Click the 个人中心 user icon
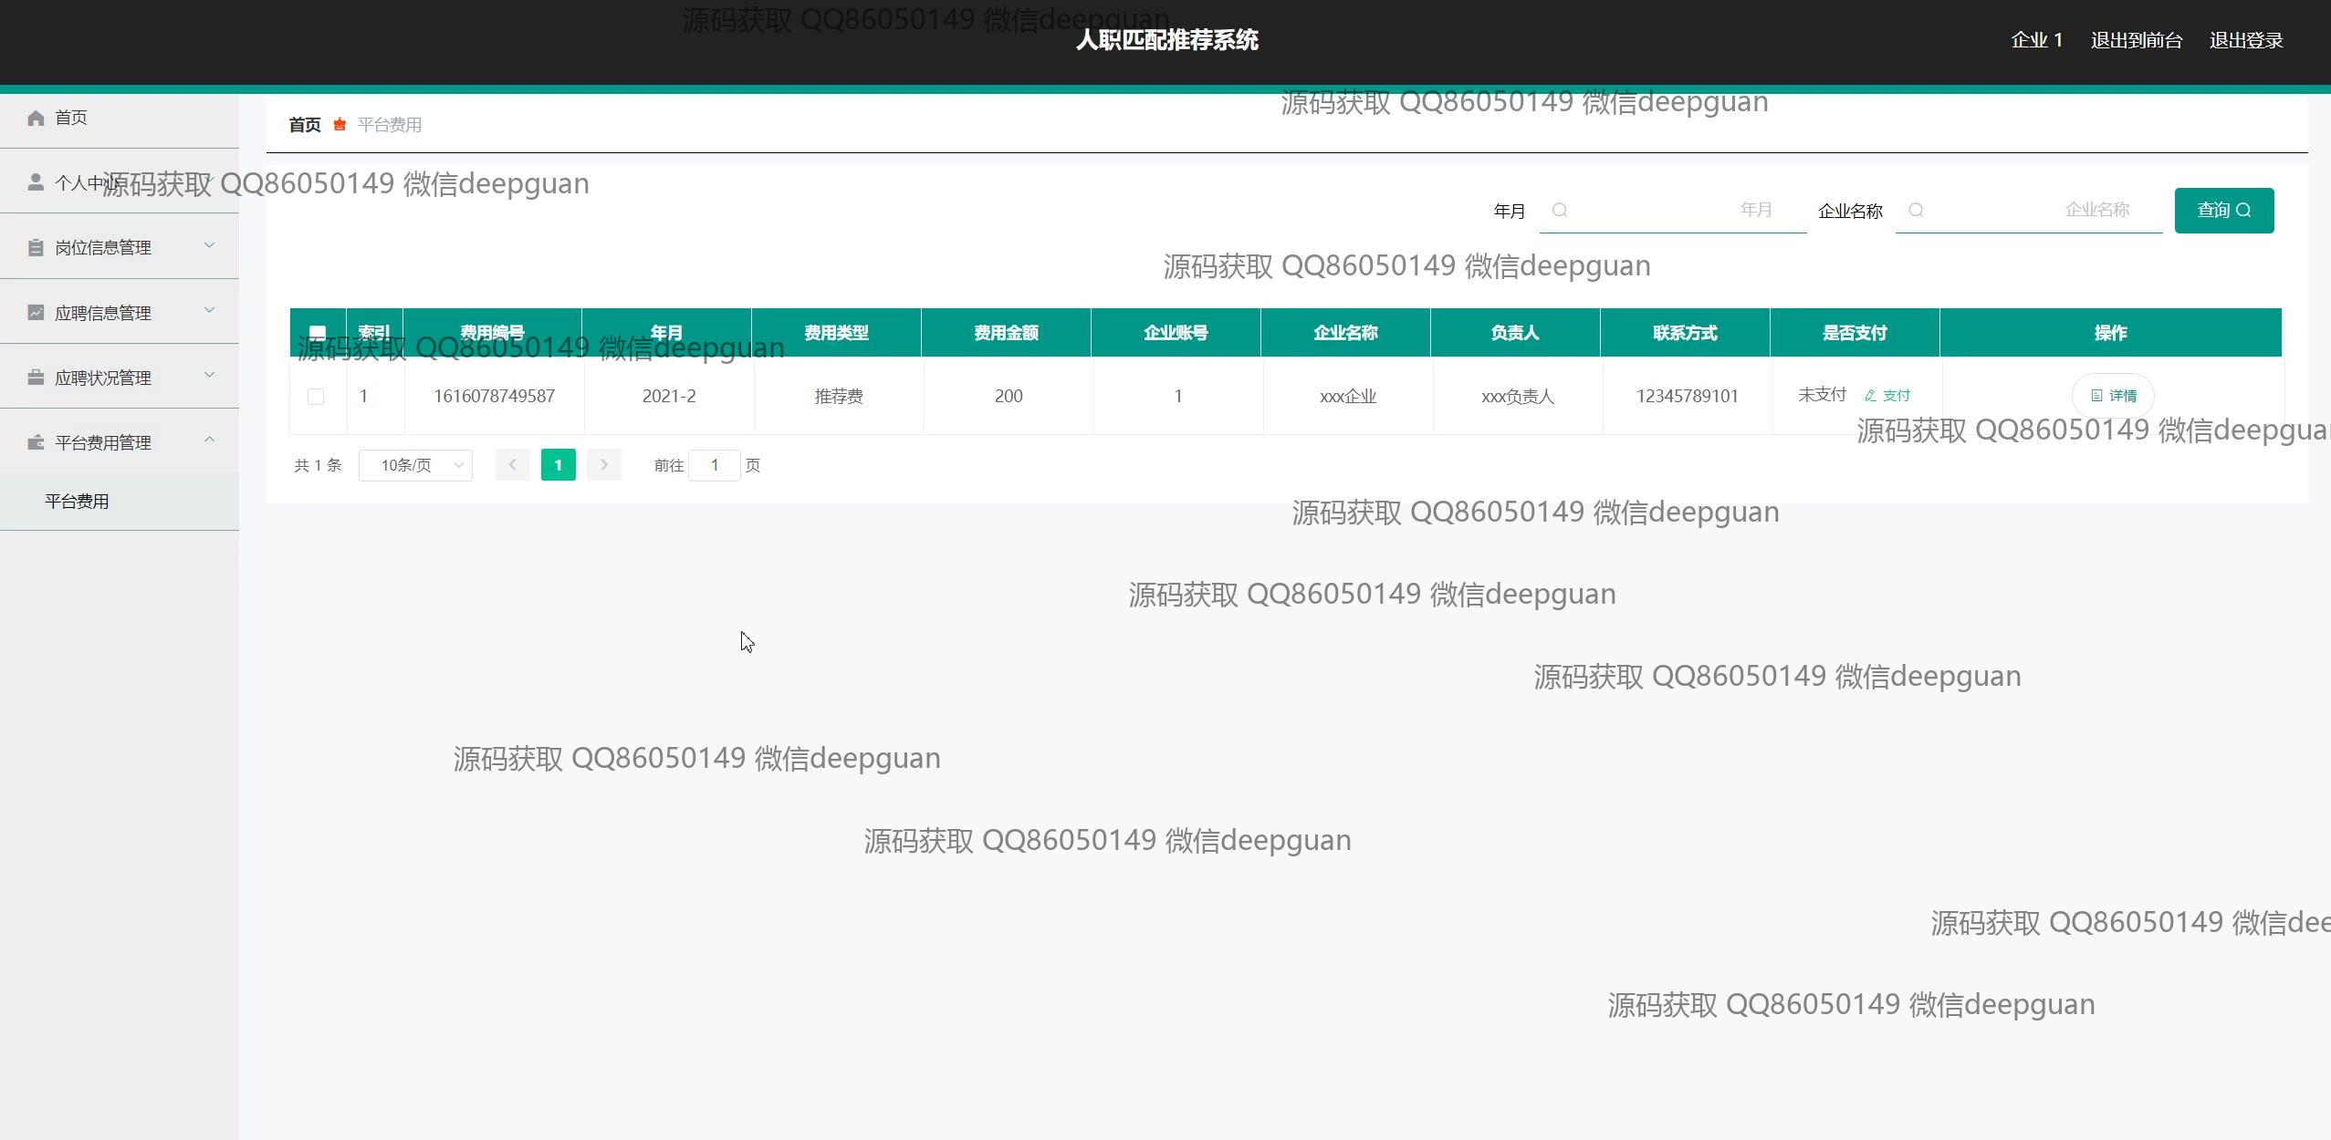 click(x=36, y=182)
